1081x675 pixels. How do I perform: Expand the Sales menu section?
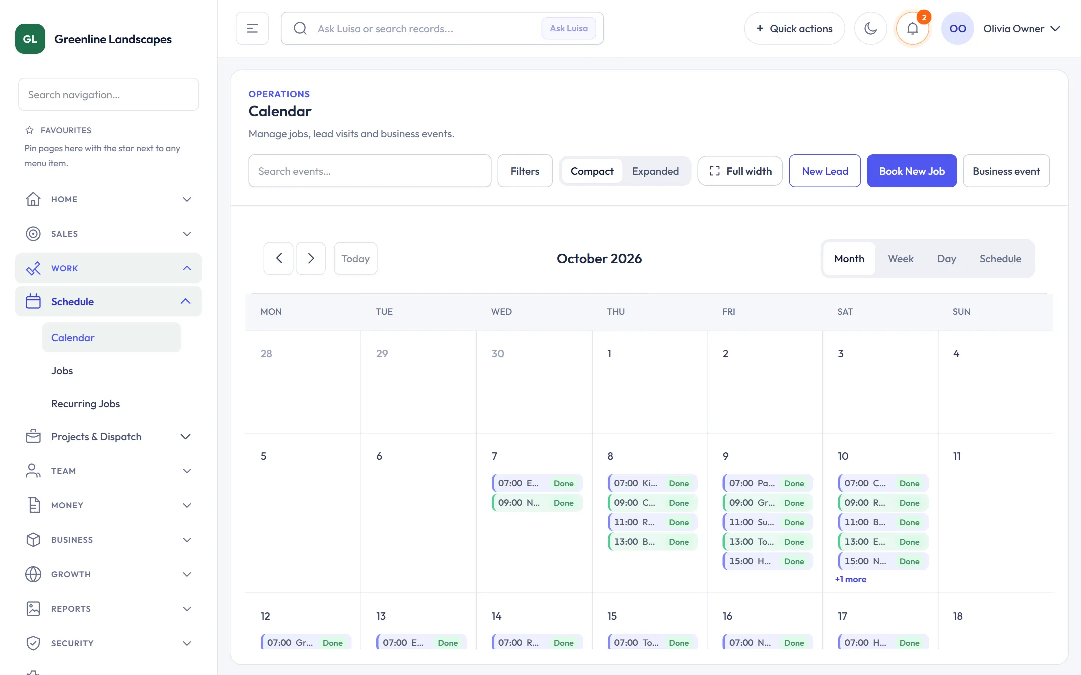point(109,234)
